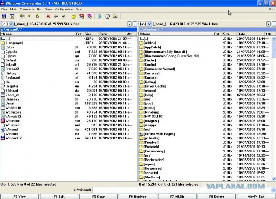
Task: Click the Register wri file icon
Action: [x=3, y=86]
